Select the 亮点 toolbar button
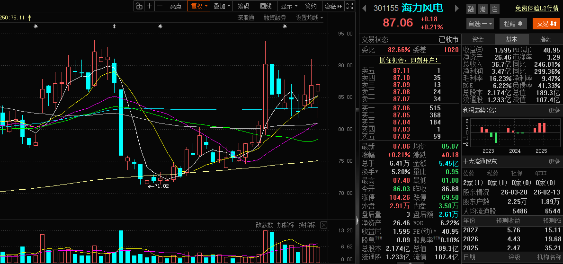The height and width of the screenshot is (264, 563). (x=176, y=6)
